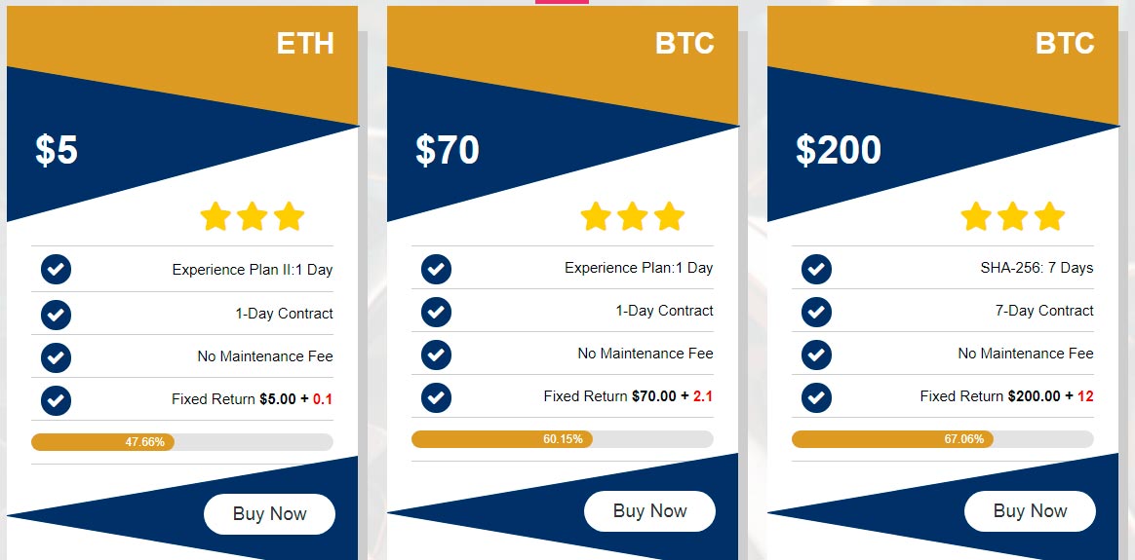Click the 60.15% progress bar

pyautogui.click(x=563, y=439)
